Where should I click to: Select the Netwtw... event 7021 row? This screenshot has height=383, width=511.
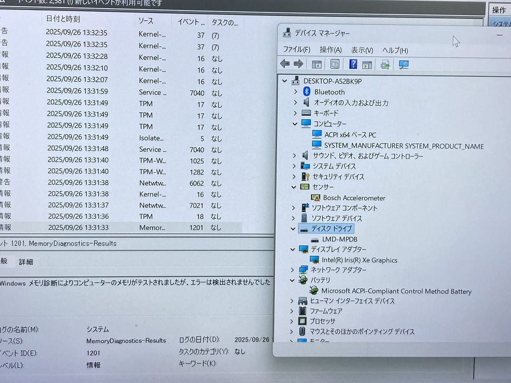121,205
